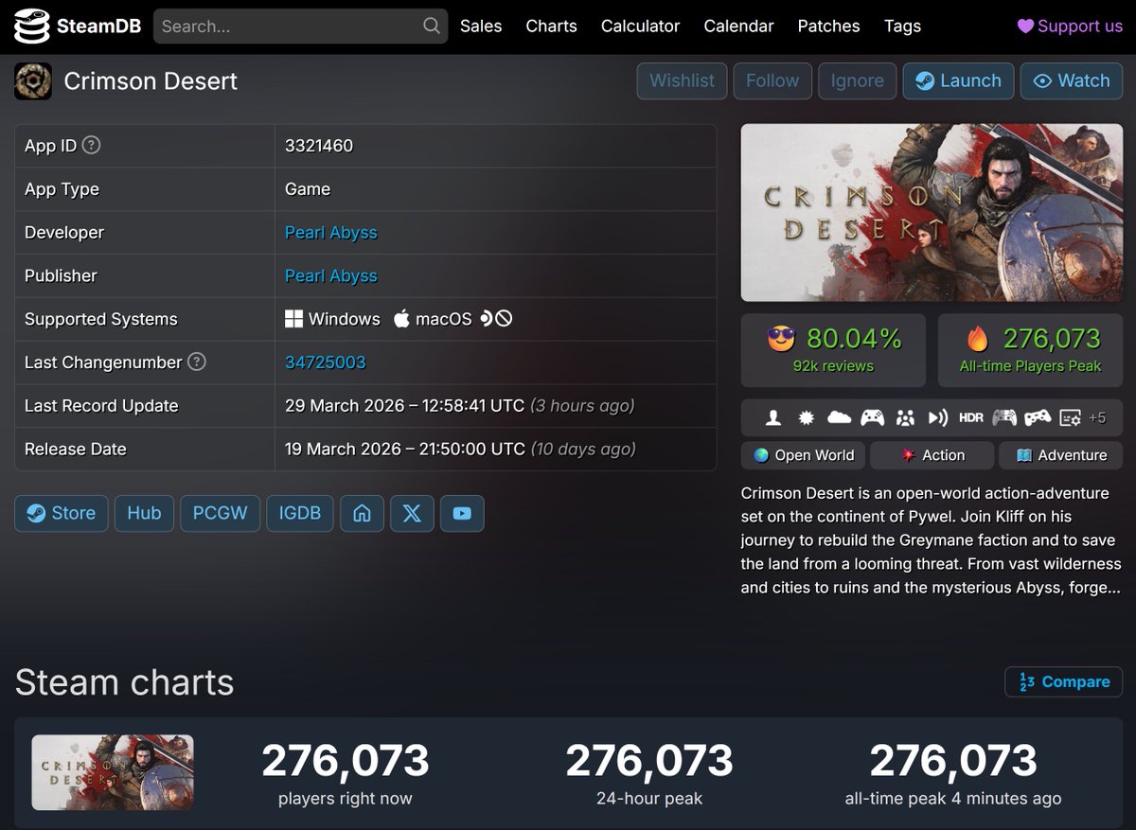Click the achievements burst icon

[x=807, y=417]
